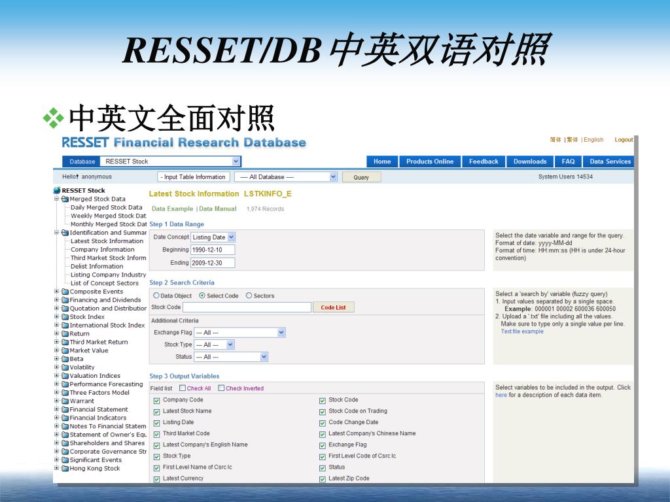Screen dimensions: 670x502
Task: Select Delist Information tree item
Action: [x=97, y=267]
